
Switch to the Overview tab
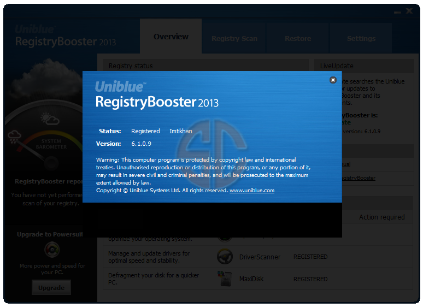[171, 37]
